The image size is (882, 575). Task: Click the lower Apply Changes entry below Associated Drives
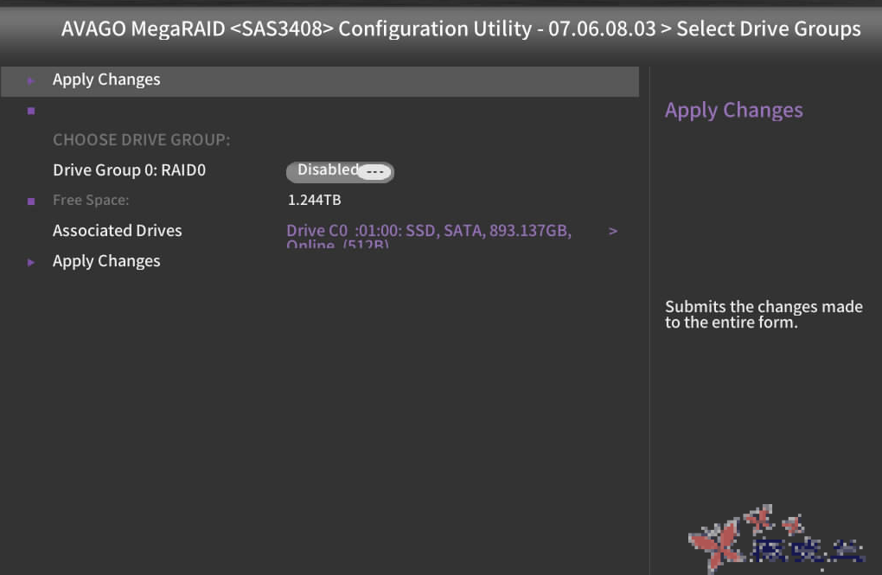click(x=106, y=262)
